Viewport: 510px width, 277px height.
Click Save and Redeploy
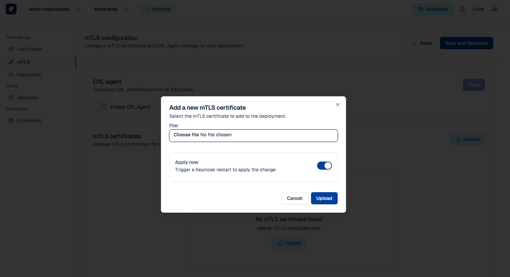[x=466, y=43]
